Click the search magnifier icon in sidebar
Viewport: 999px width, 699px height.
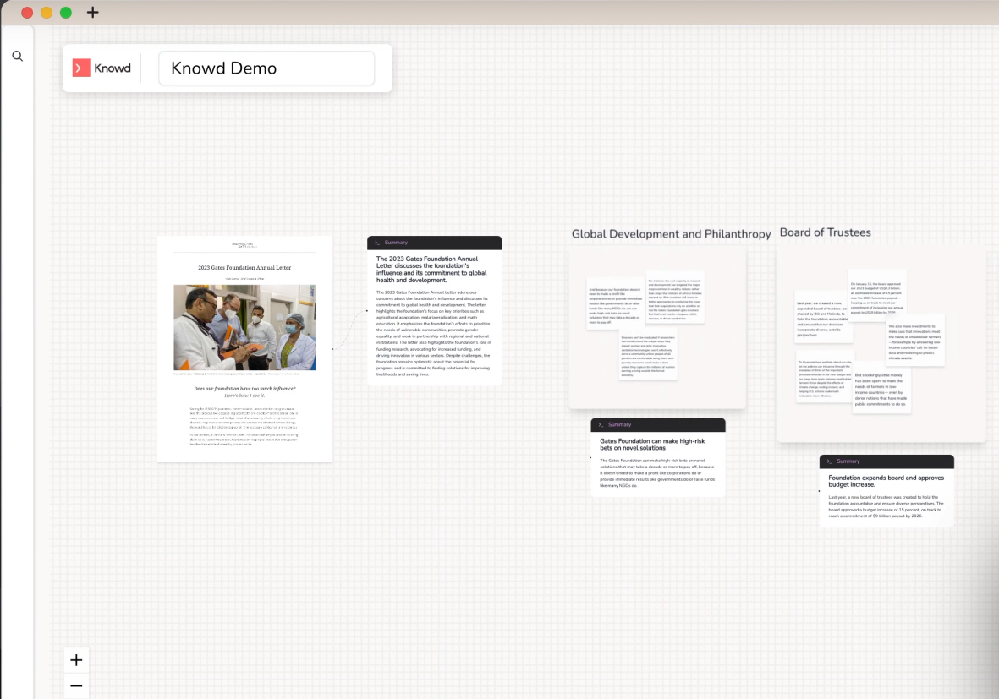[x=17, y=57]
